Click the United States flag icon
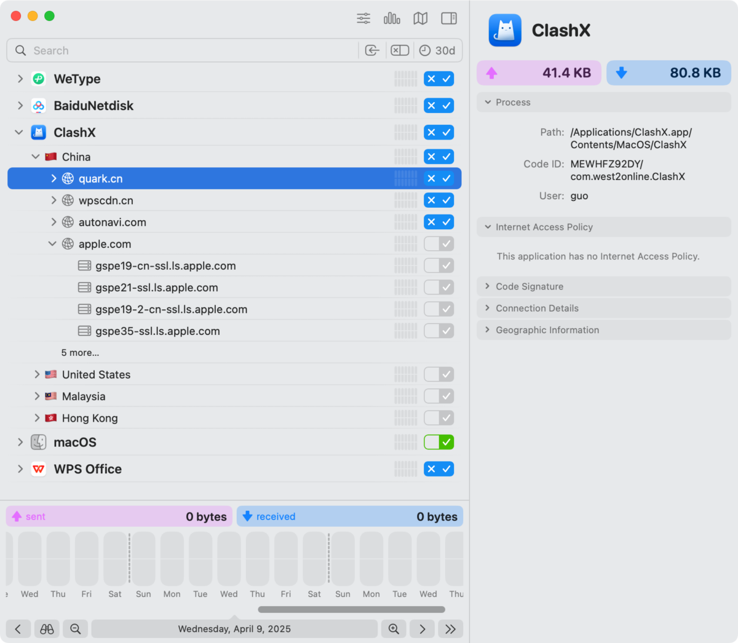This screenshot has width=738, height=643. point(51,374)
